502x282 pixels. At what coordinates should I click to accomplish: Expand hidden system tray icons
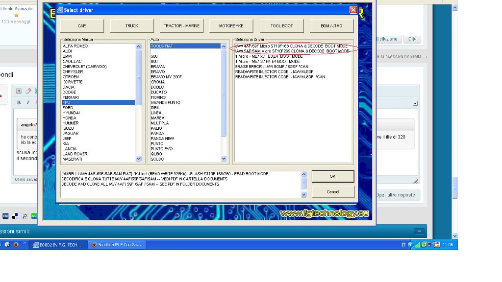[x=410, y=245]
